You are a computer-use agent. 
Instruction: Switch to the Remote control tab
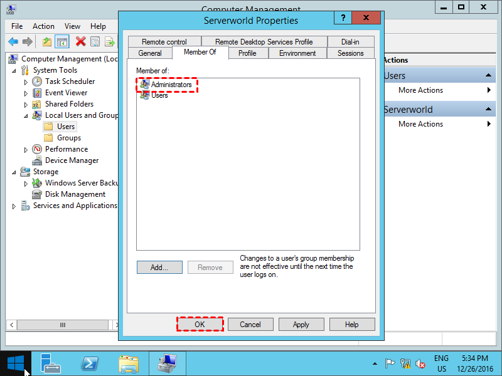[164, 42]
